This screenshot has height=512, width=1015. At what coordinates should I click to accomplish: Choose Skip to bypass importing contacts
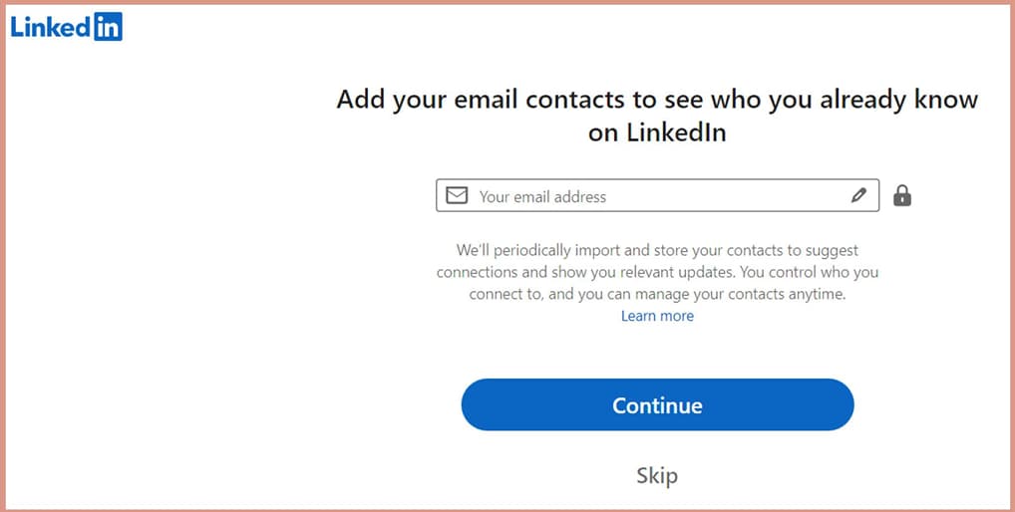click(x=657, y=476)
